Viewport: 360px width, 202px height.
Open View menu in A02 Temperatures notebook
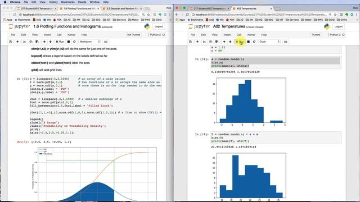(214, 35)
